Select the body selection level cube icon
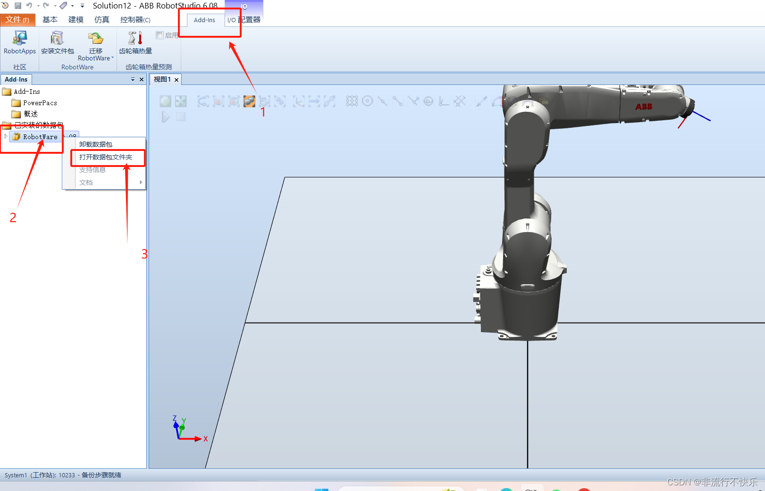Viewport: 765px width, 491px height. pyautogui.click(x=234, y=101)
